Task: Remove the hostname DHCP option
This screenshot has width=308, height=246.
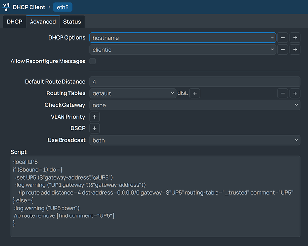Action: [283, 38]
